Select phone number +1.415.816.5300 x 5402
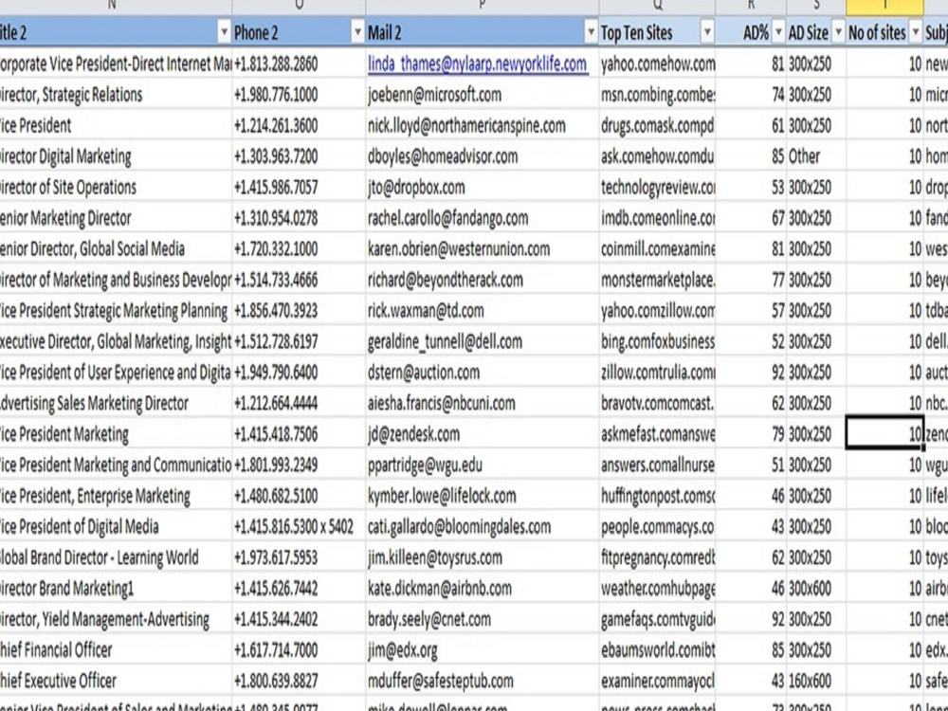This screenshot has height=711, width=948. 299,526
